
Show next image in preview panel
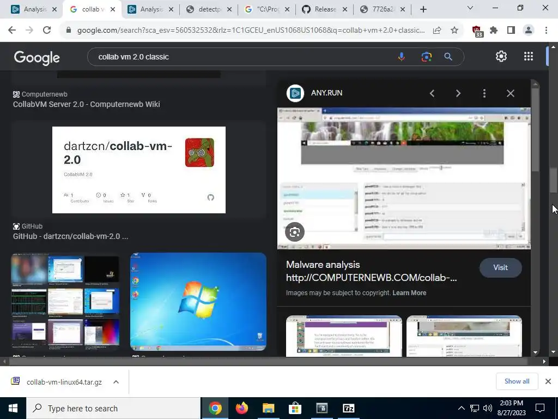458,93
